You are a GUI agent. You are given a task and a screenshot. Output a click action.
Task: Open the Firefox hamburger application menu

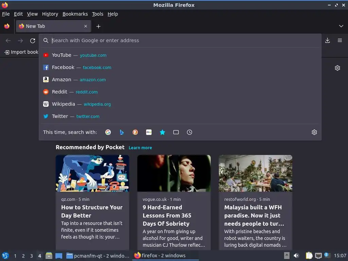340,40
